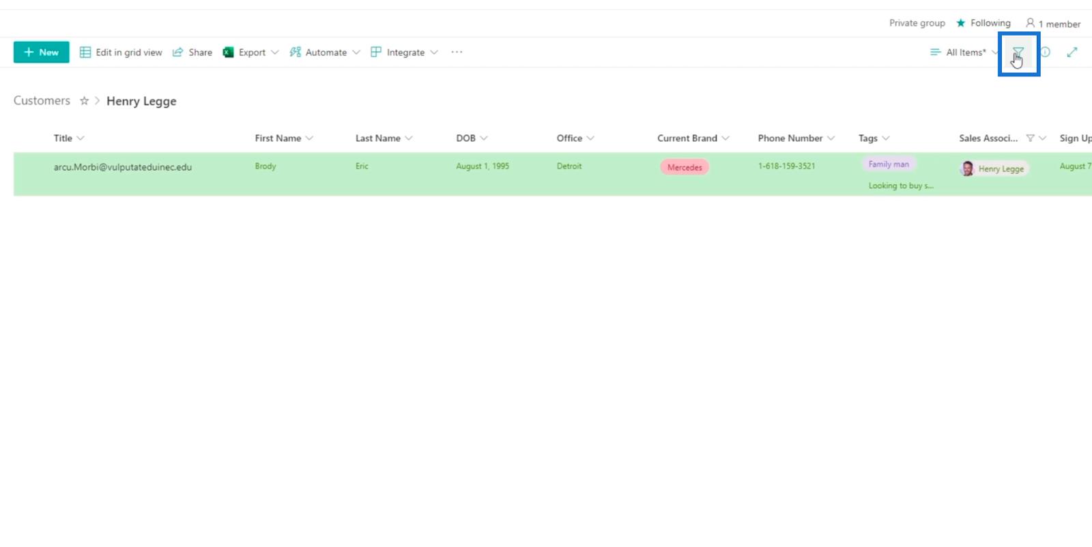Open the more commands ellipsis menu

[x=457, y=53]
